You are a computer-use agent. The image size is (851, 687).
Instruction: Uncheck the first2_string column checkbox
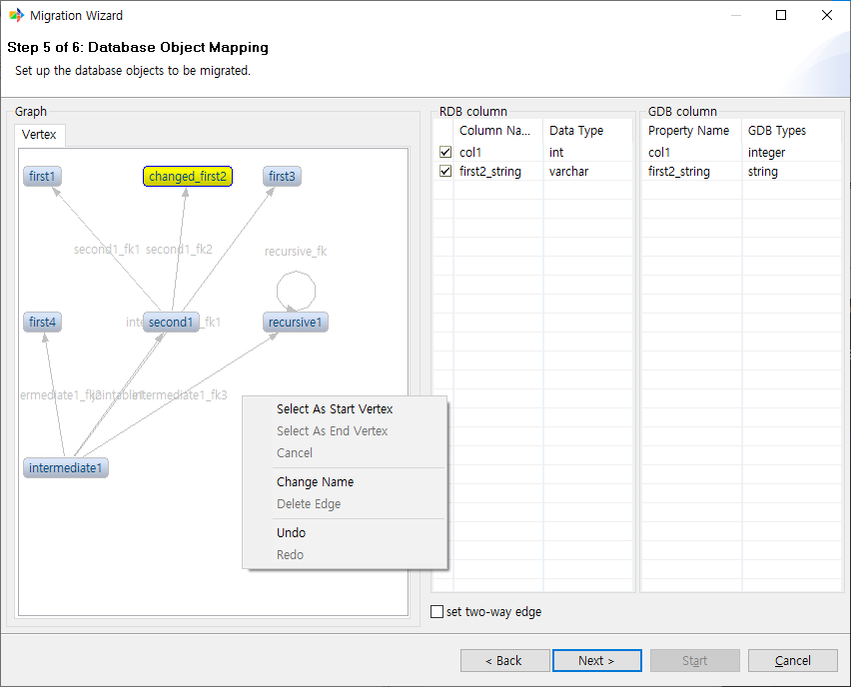pyautogui.click(x=445, y=172)
